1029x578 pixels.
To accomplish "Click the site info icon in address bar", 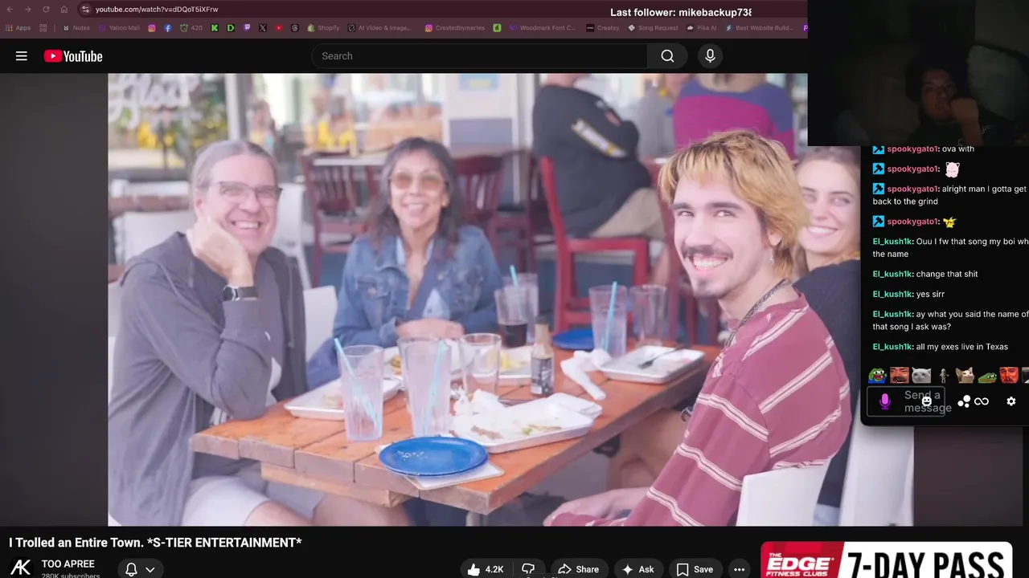I will pos(85,10).
